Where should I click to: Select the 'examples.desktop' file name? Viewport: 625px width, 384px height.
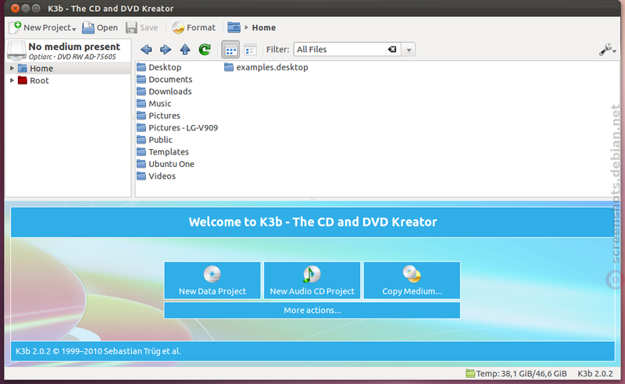272,67
